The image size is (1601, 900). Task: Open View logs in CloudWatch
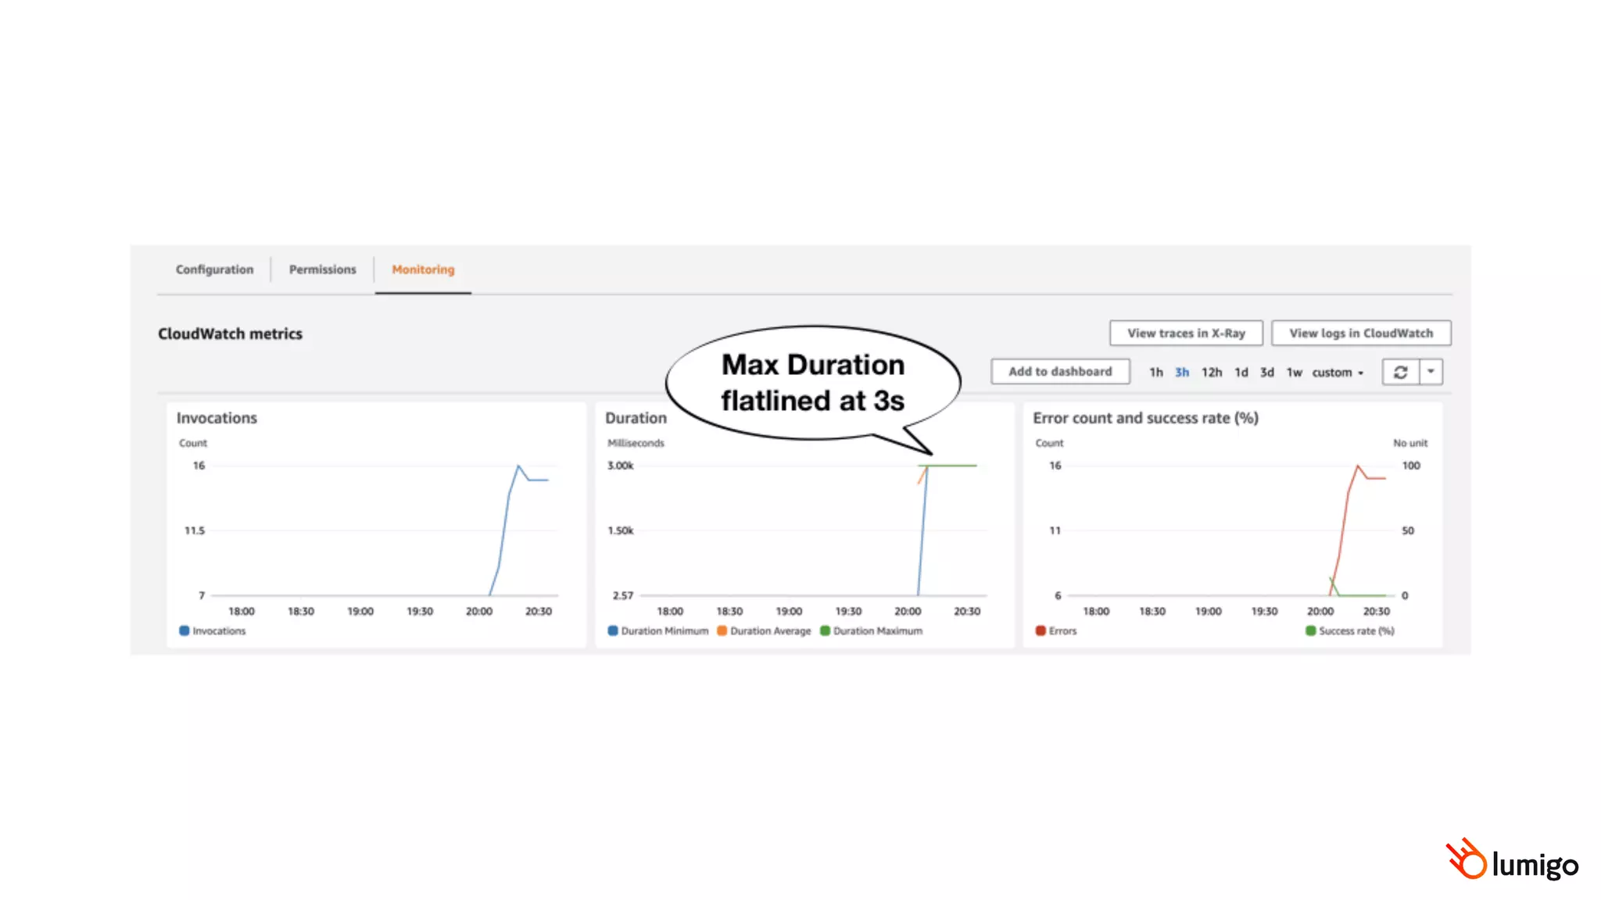click(x=1360, y=333)
